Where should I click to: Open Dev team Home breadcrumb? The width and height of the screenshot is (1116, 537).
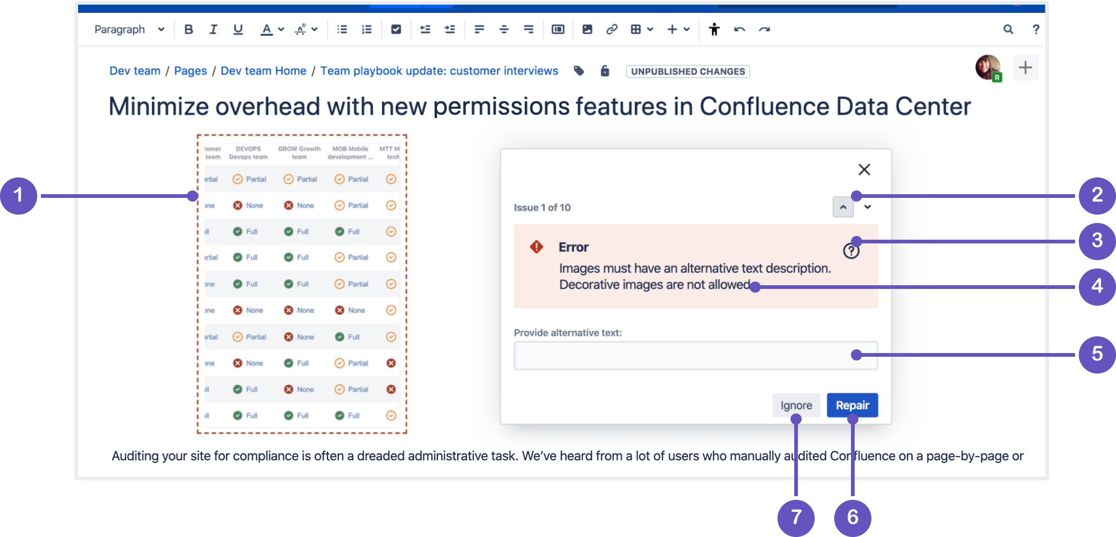[263, 71]
